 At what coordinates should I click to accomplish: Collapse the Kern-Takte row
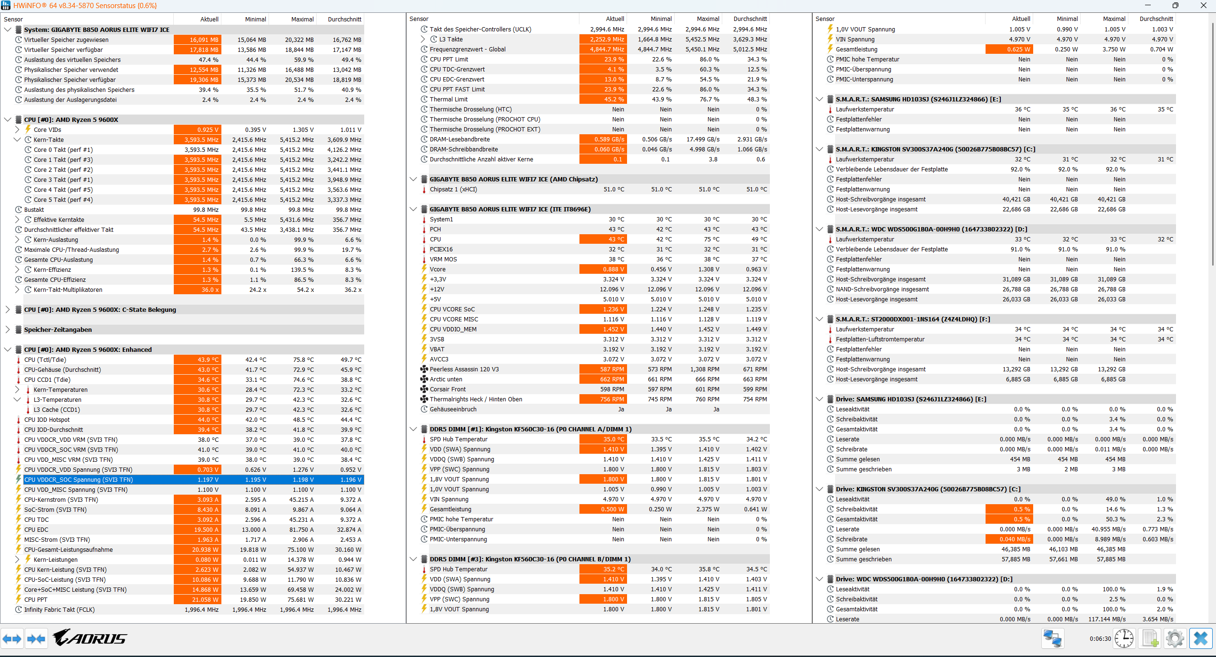click(x=17, y=140)
